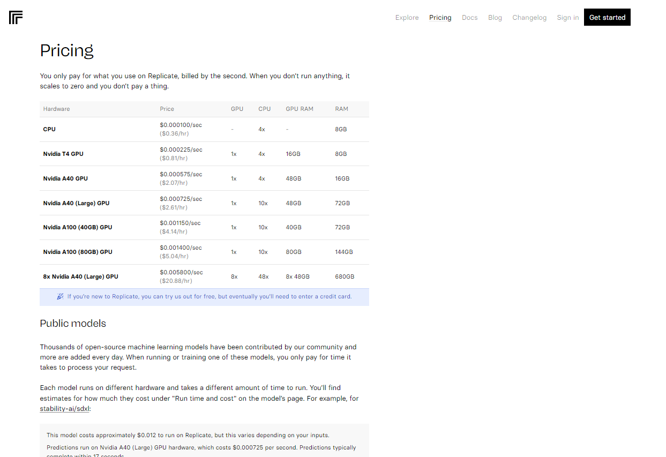Click the $0.001150/sec price

(x=180, y=223)
